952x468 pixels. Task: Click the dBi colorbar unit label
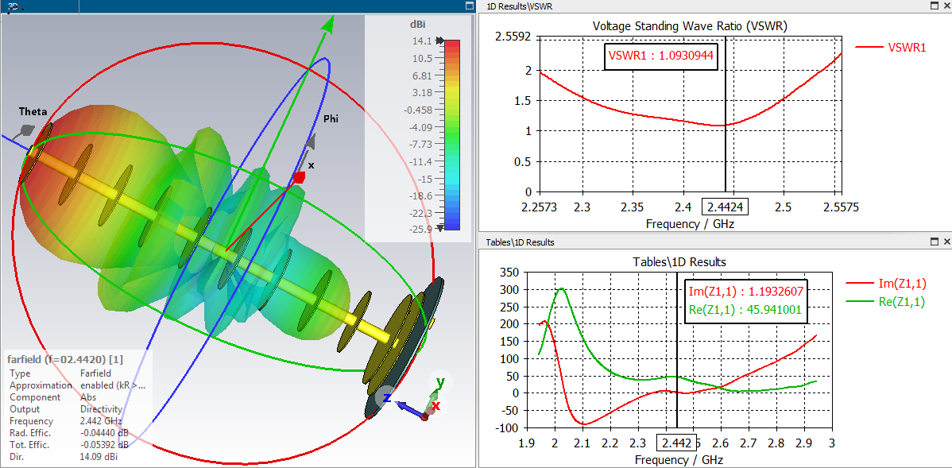point(418,25)
